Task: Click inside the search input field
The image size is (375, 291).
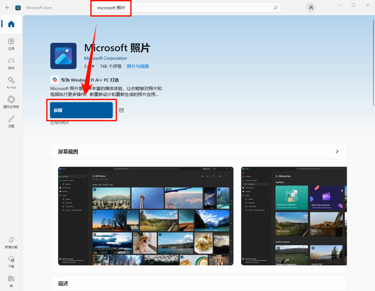Action: pos(187,8)
